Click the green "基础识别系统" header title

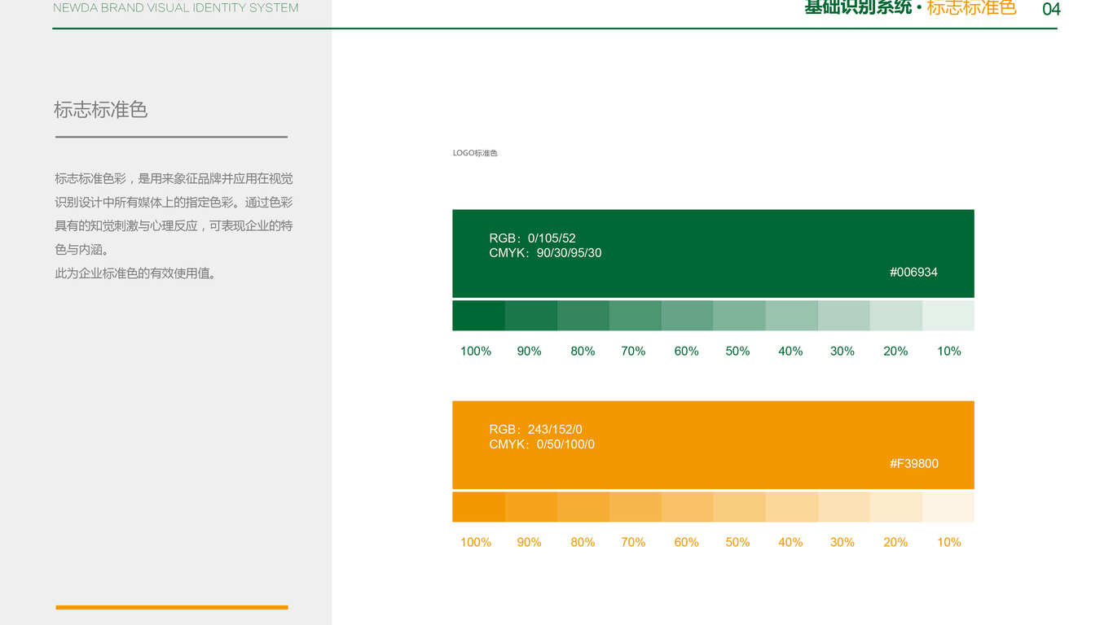[858, 7]
